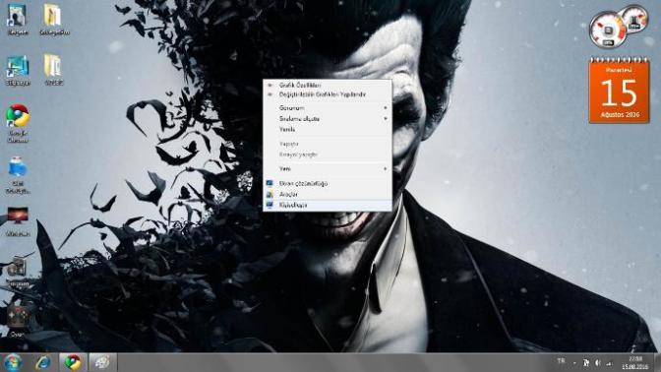This screenshot has height=372, width=661.
Task: Open the Windows Start menu orb
Action: (x=14, y=362)
